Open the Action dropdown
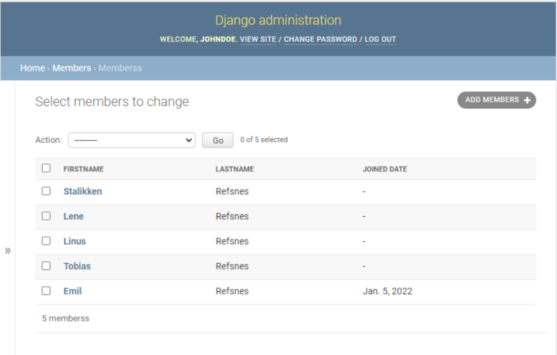The image size is (557, 355). tap(132, 140)
